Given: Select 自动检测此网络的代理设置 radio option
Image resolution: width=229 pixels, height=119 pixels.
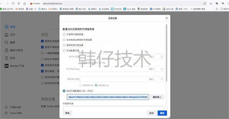Looking at the screenshot, I should click(x=64, y=40).
